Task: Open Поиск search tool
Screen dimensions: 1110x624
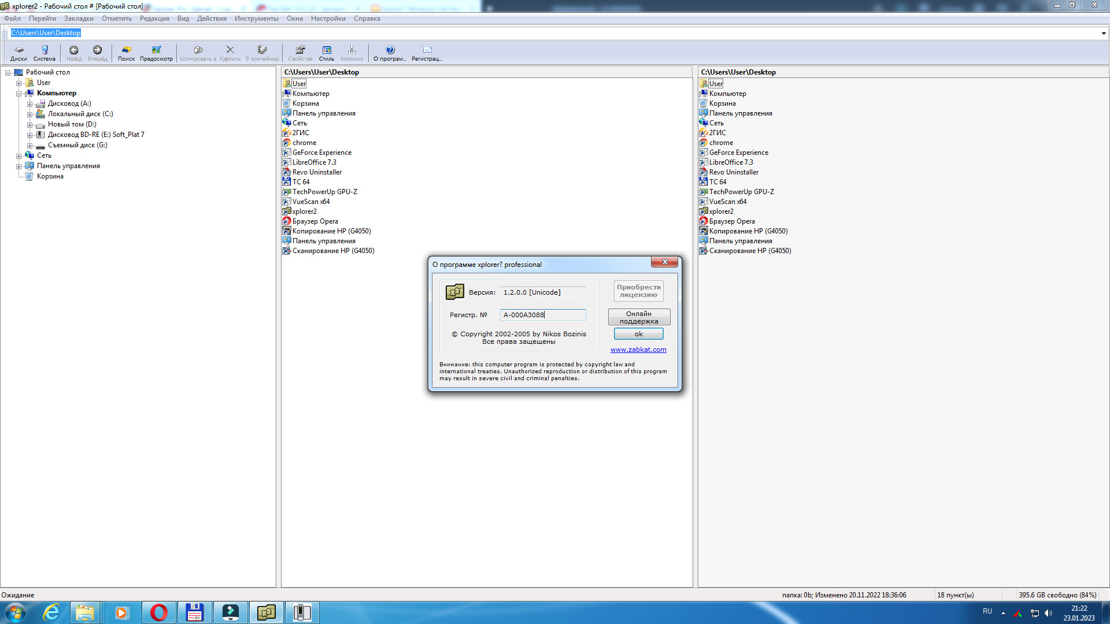Action: (x=126, y=53)
